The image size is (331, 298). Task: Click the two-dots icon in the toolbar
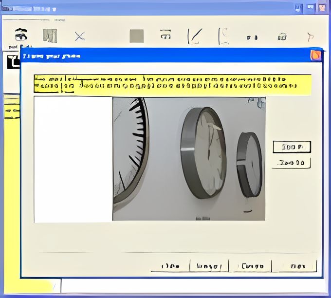(252, 37)
